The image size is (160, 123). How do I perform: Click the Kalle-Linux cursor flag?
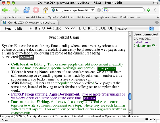coord(90,99)
